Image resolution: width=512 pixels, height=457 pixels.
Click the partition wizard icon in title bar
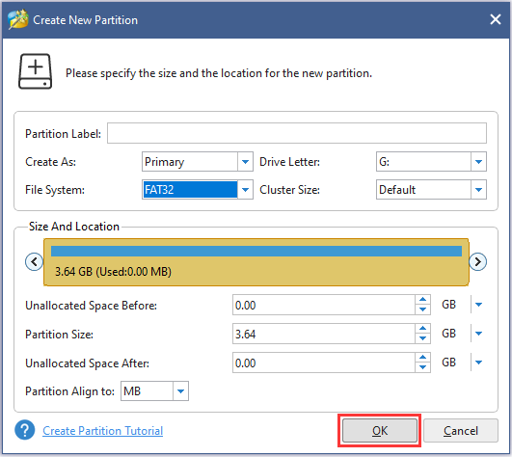click(x=18, y=19)
